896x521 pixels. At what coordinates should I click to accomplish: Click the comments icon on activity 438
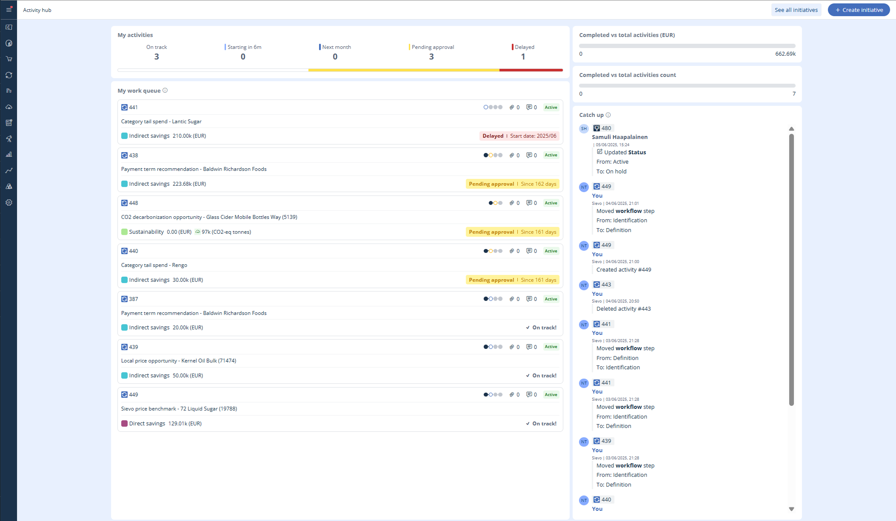(x=529, y=155)
